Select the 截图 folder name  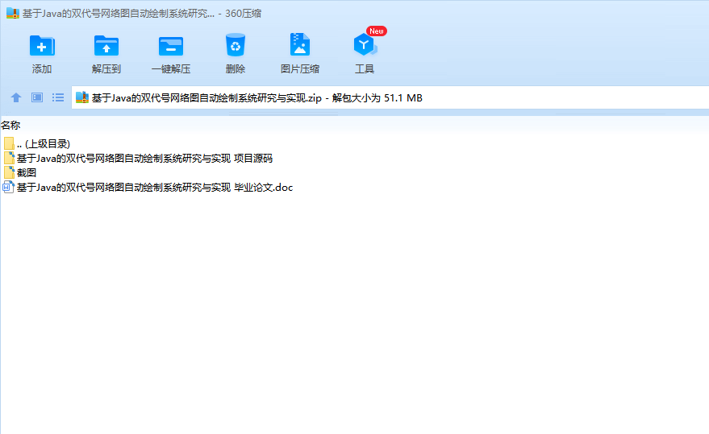pyautogui.click(x=27, y=172)
